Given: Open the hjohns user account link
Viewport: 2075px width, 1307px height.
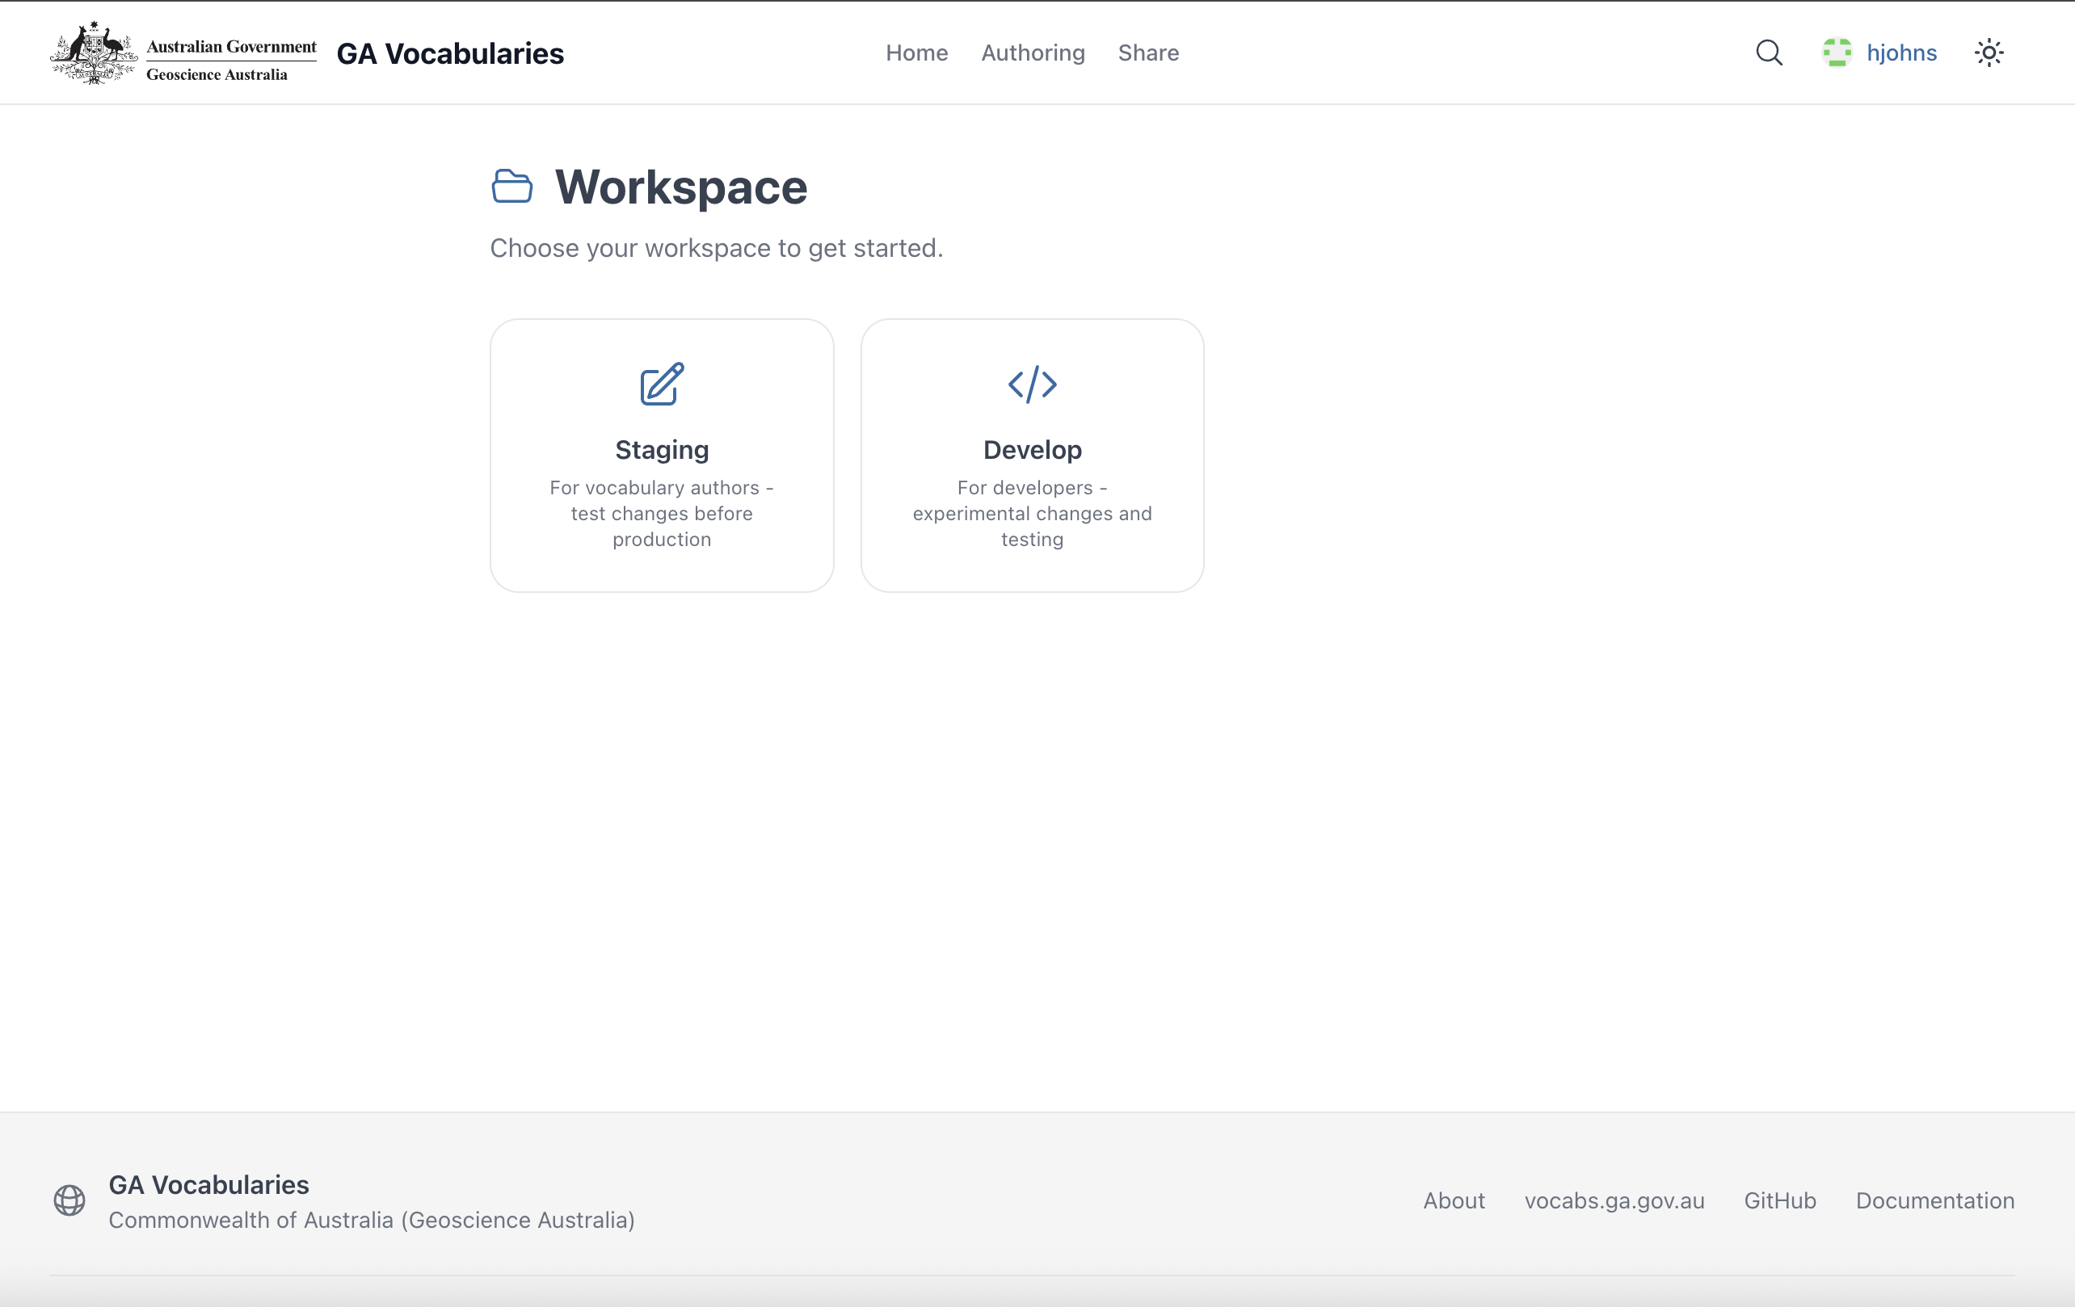Looking at the screenshot, I should click(1901, 53).
